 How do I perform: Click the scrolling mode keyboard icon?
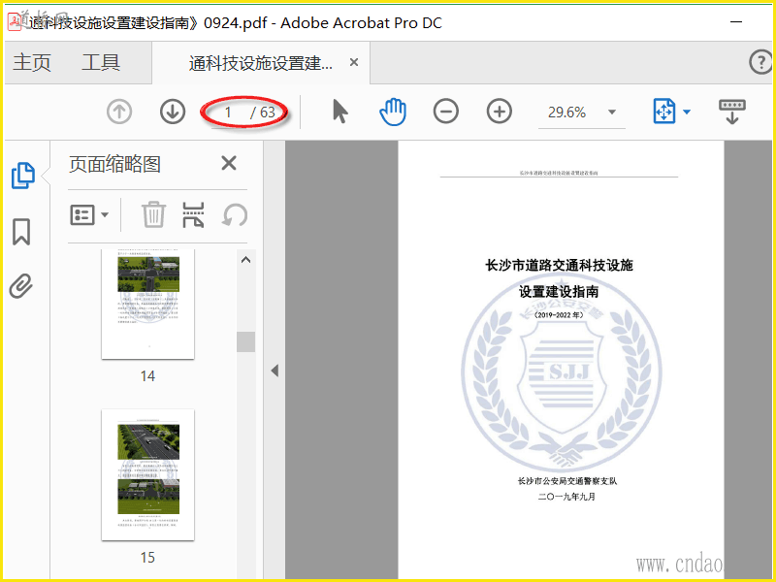pos(732,112)
